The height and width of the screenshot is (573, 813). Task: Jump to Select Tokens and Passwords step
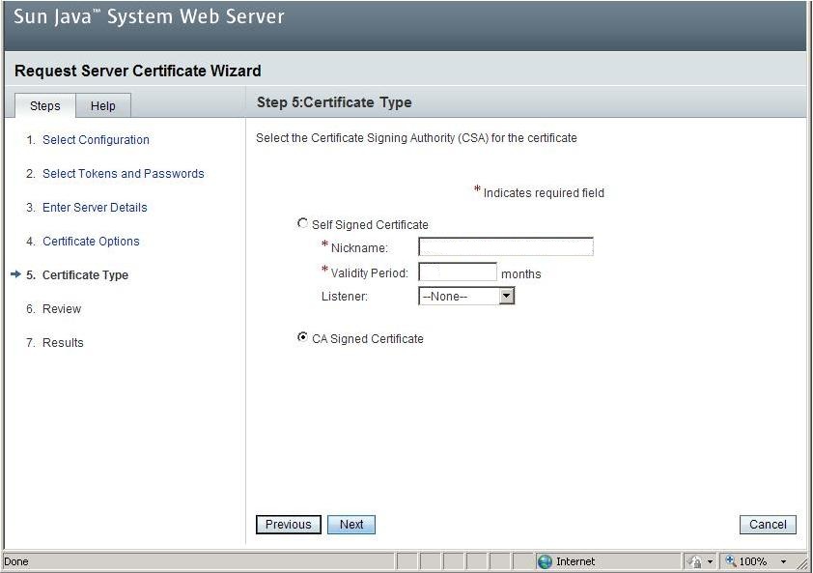123,174
